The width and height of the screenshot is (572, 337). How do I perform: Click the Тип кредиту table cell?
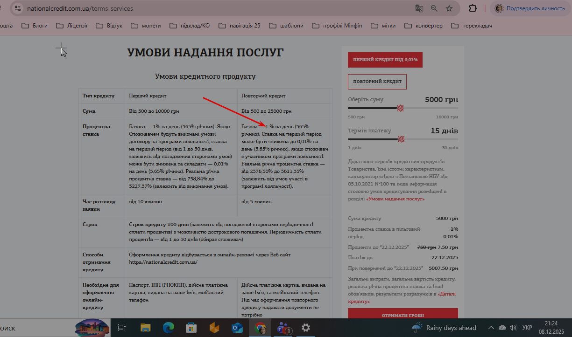[x=102, y=96]
